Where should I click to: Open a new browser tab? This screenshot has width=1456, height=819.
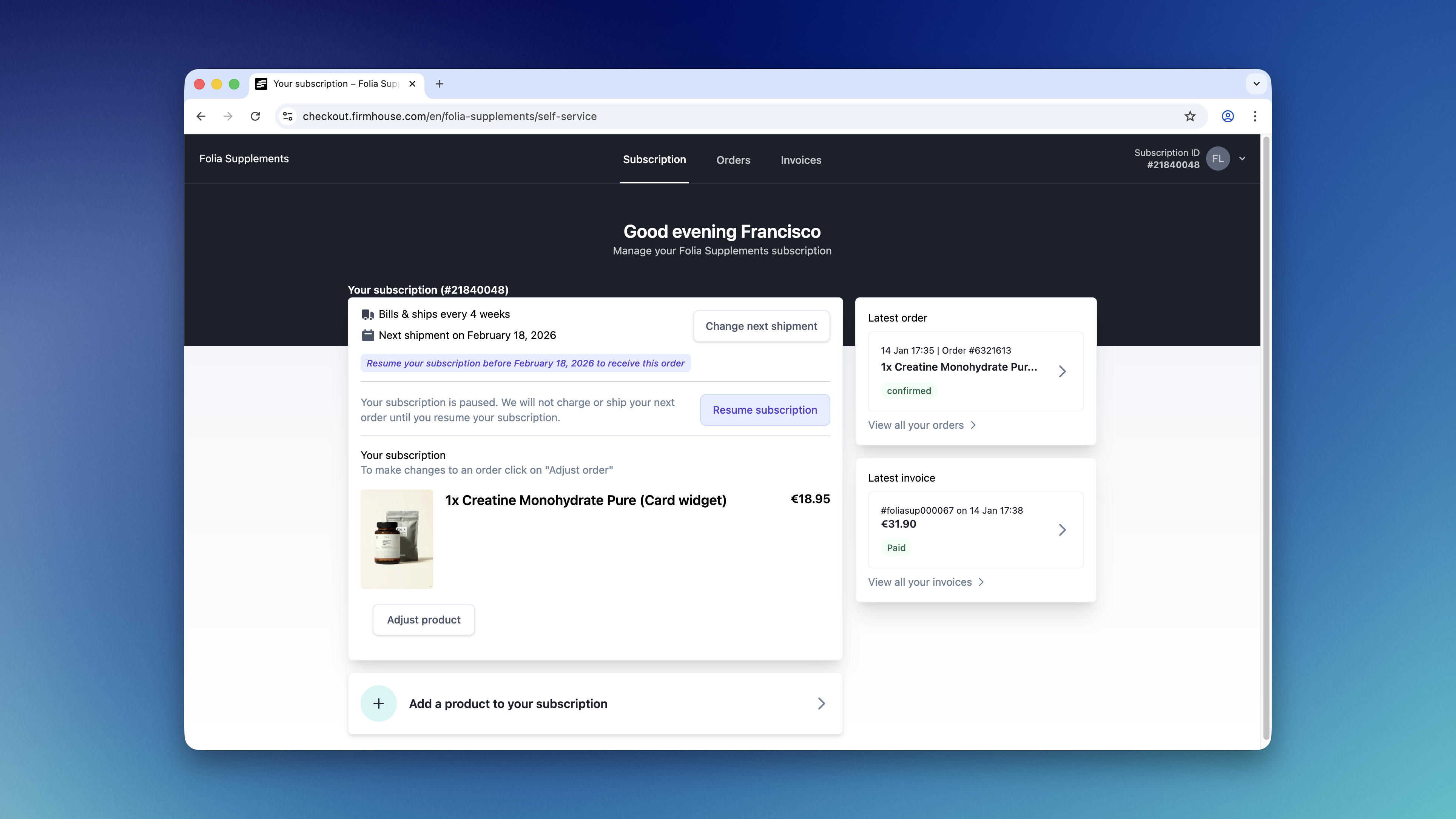[x=439, y=83]
